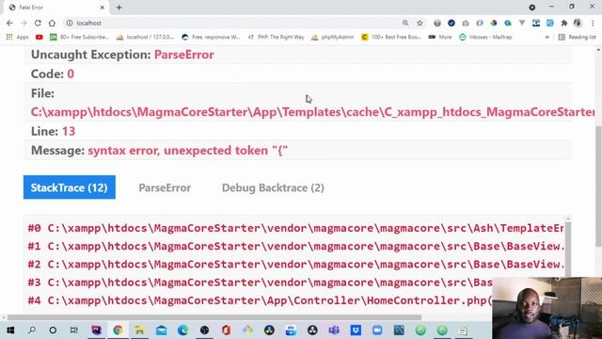The image size is (602, 339).
Task: Open Zoom from the taskbar
Action: (x=377, y=331)
